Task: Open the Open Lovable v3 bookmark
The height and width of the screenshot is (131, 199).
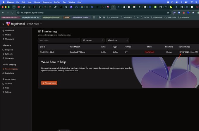Action: pyautogui.click(x=81, y=17)
